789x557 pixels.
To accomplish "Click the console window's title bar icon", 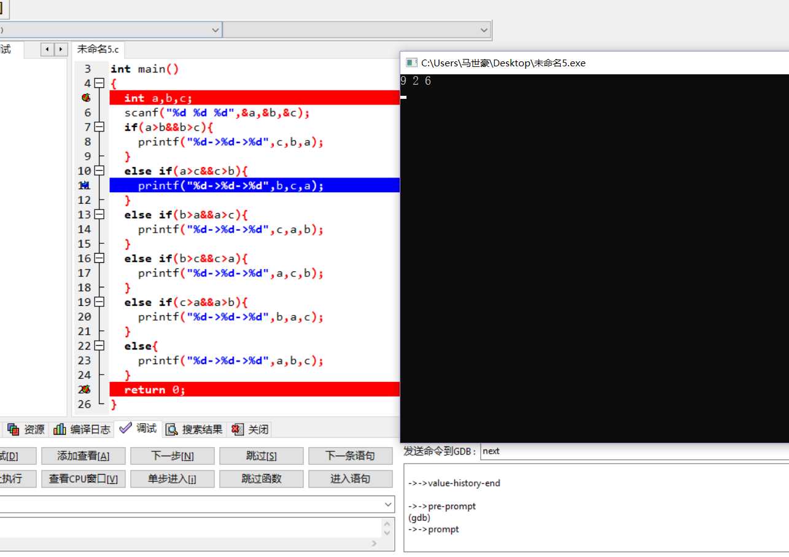I will tap(411, 63).
